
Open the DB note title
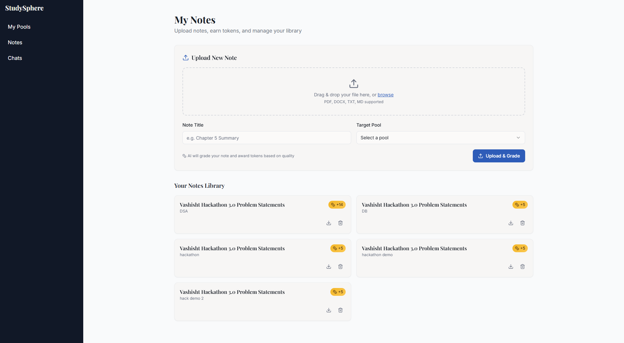click(x=414, y=205)
